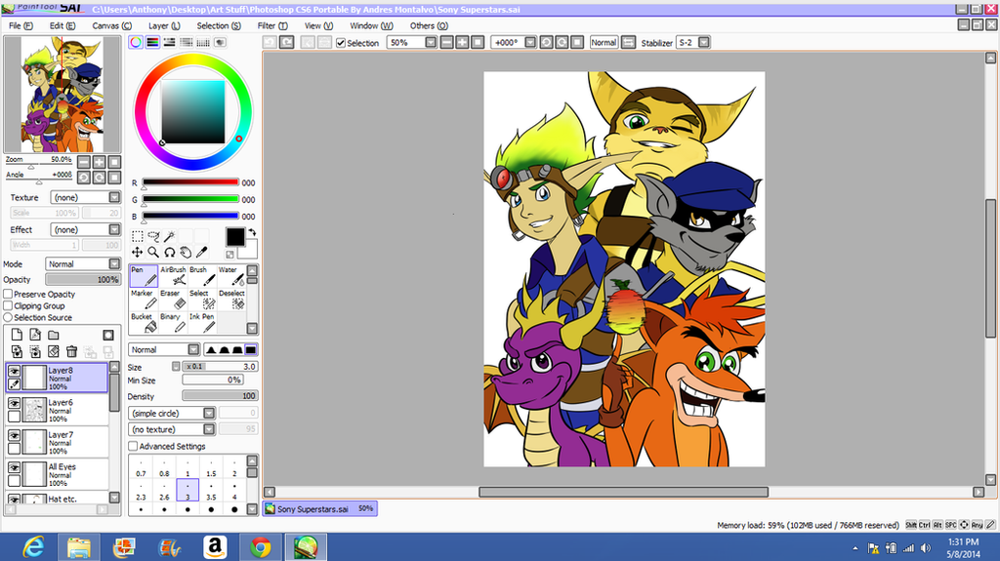Pick the Water brush tool
Viewport: 1000px width, 561px height.
click(231, 276)
